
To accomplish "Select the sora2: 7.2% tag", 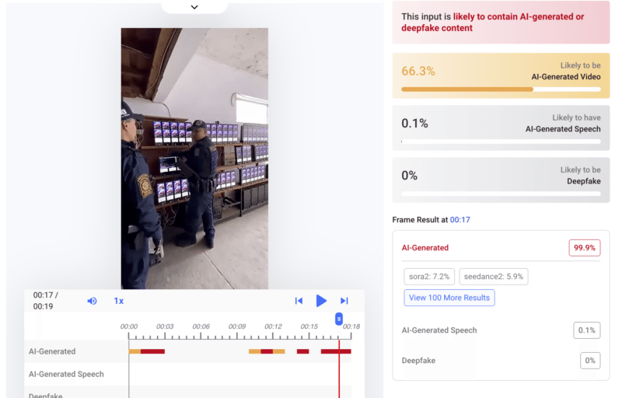I will [x=429, y=276].
